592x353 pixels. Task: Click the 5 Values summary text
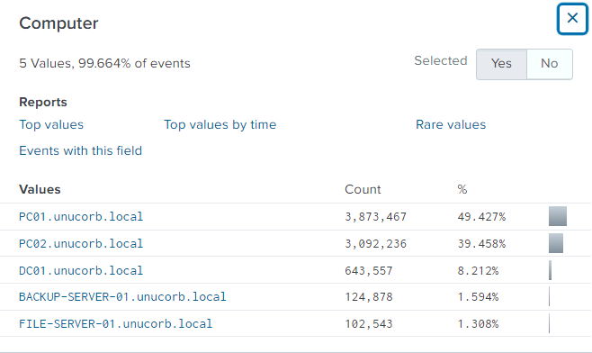tap(105, 64)
